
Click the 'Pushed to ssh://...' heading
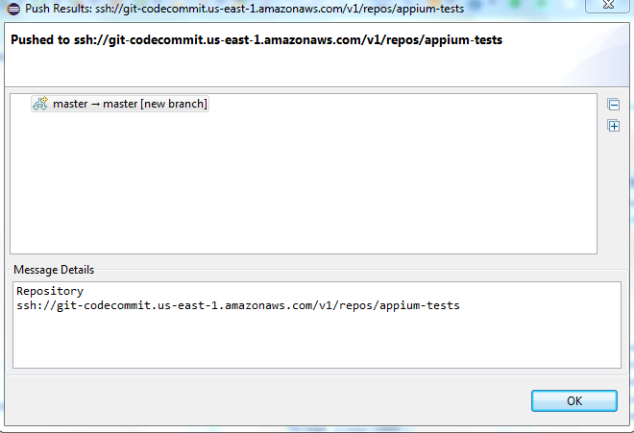256,39
